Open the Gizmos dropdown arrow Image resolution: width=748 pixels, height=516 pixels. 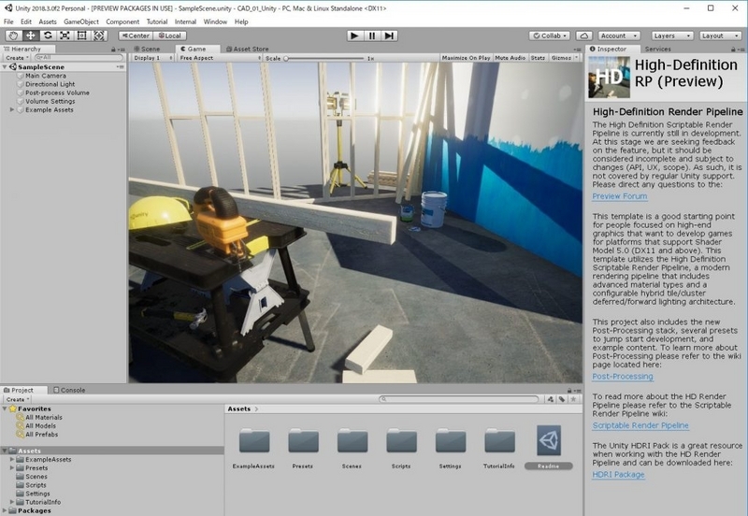pyautogui.click(x=576, y=58)
